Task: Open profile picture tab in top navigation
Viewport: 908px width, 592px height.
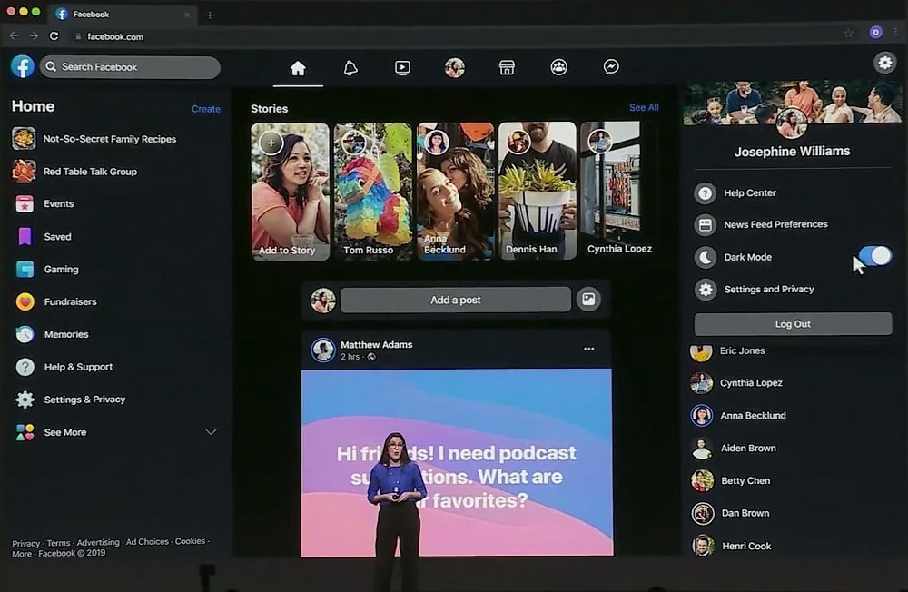Action: point(455,68)
